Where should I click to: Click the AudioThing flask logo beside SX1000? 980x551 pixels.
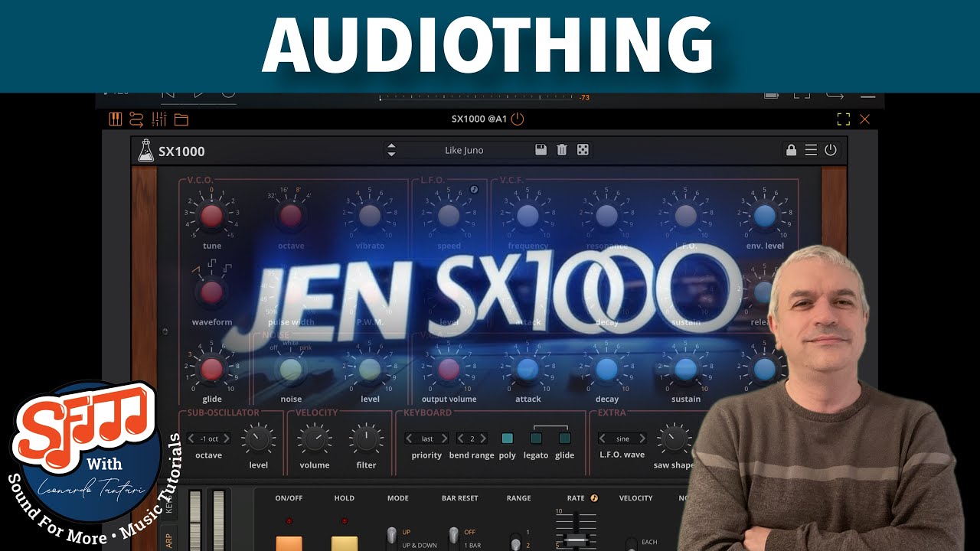(145, 151)
